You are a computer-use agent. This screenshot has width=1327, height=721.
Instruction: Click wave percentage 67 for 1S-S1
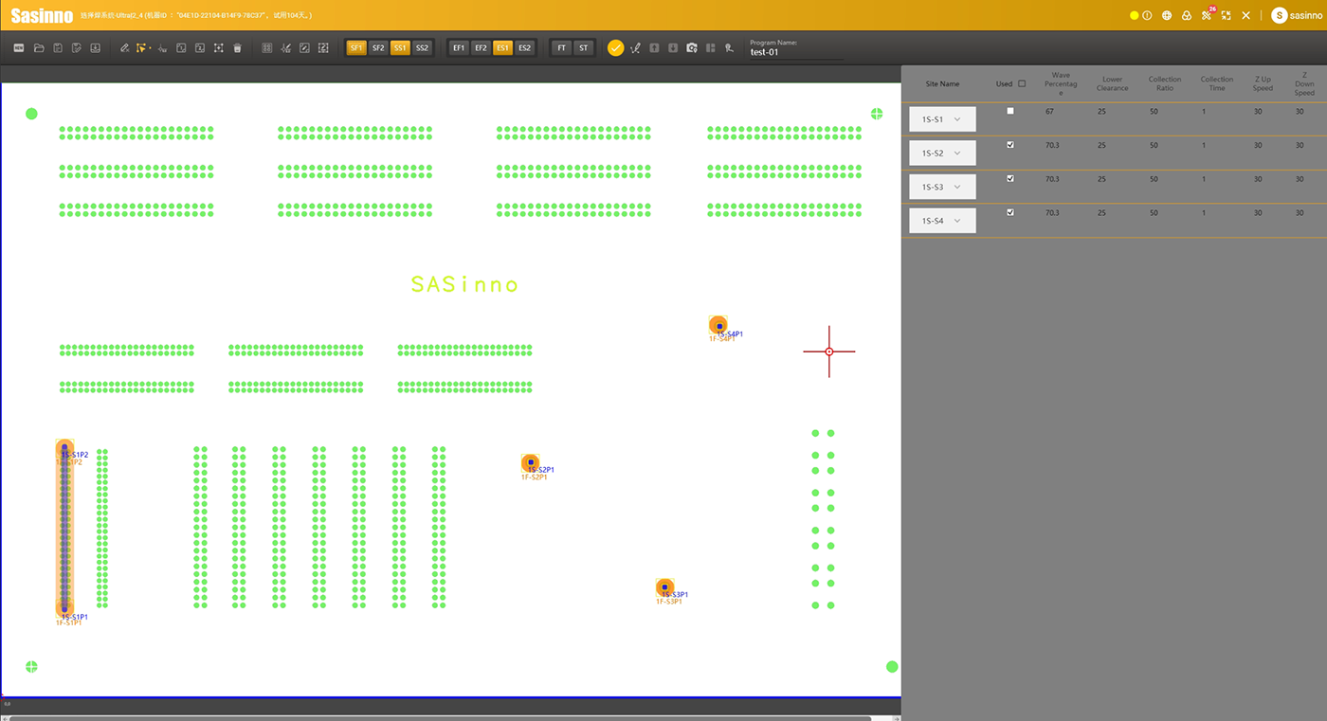pos(1050,112)
